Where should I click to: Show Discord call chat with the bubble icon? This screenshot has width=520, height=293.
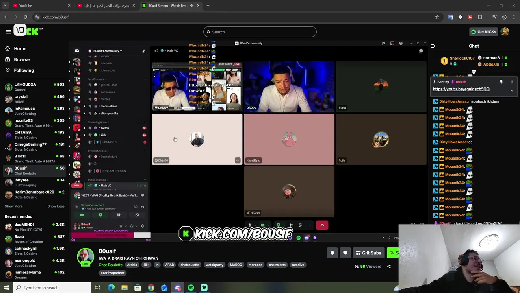(x=421, y=51)
